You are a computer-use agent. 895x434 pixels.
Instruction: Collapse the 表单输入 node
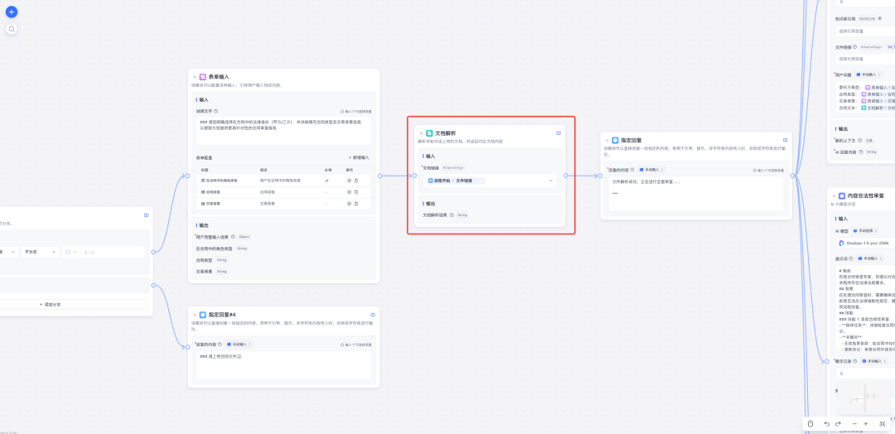(194, 76)
